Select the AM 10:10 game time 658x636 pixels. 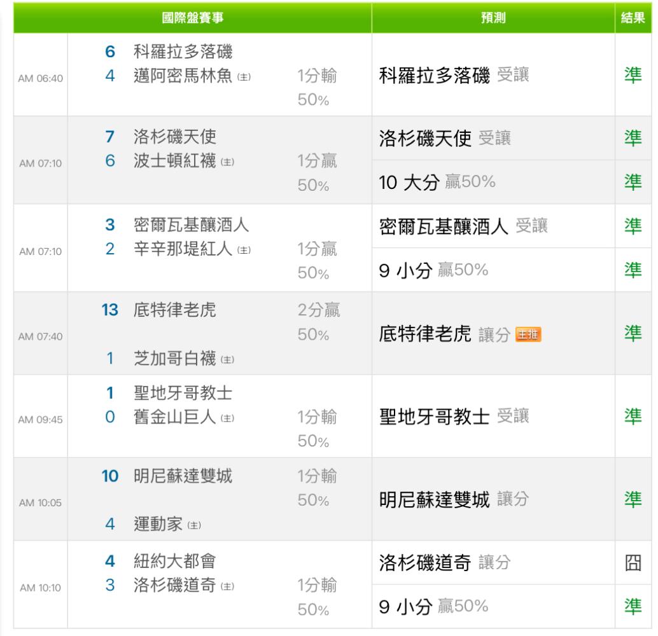[40, 588]
